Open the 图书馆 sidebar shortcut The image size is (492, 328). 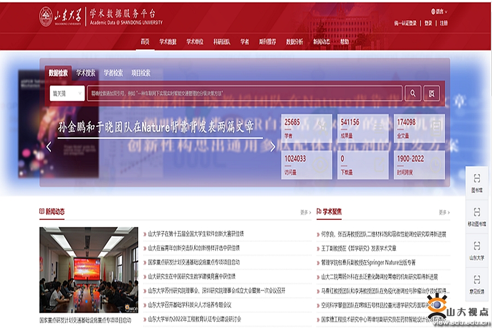(477, 183)
